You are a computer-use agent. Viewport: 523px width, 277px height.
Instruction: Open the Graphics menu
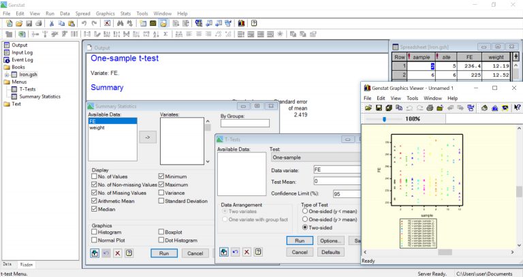click(x=105, y=14)
